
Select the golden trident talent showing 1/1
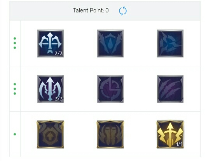[x=170, y=134]
